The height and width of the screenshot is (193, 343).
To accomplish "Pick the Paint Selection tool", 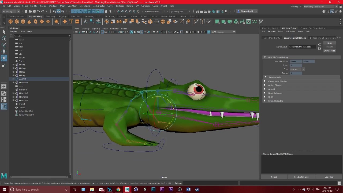I will 4,45.
